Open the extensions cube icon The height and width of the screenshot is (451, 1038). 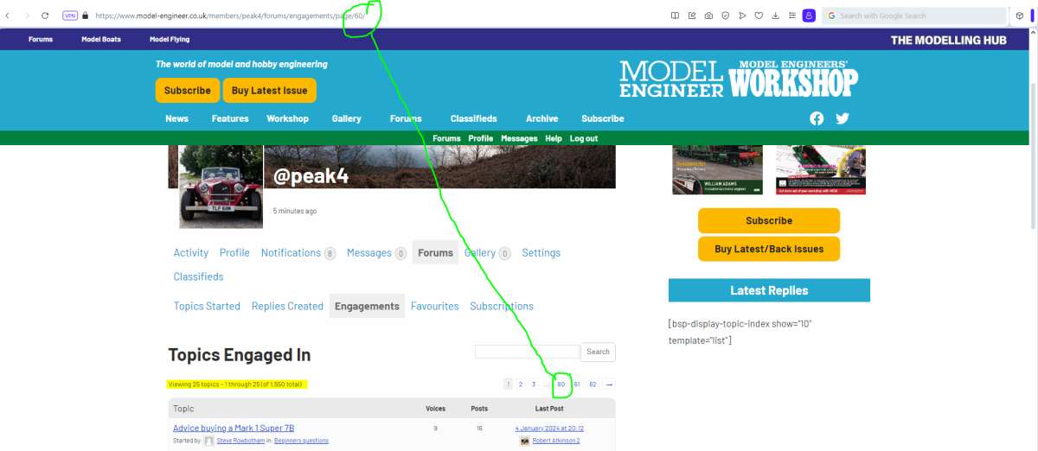pyautogui.click(x=1020, y=16)
